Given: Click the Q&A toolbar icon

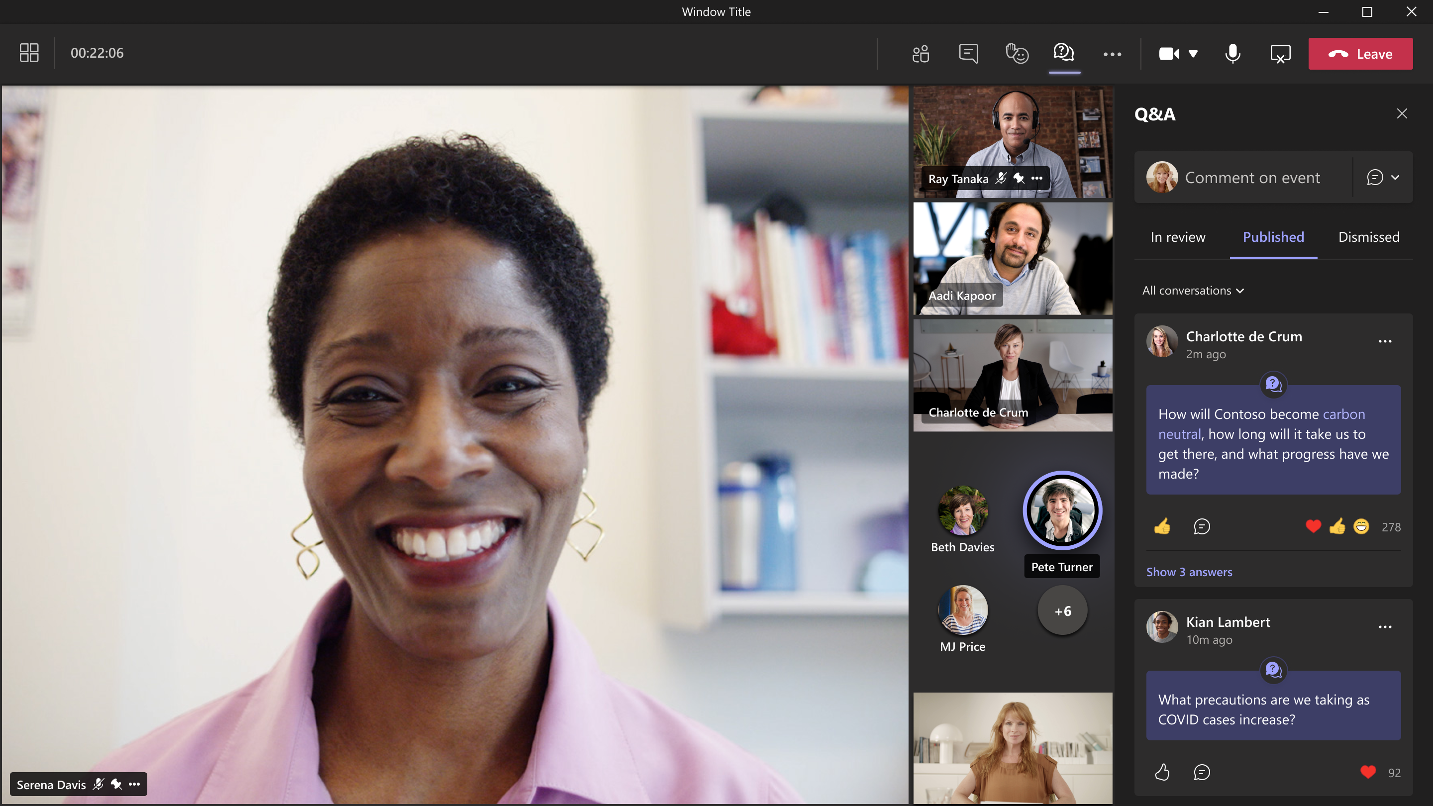Looking at the screenshot, I should coord(1064,53).
